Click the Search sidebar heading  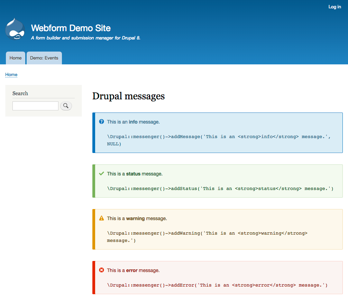coord(20,93)
